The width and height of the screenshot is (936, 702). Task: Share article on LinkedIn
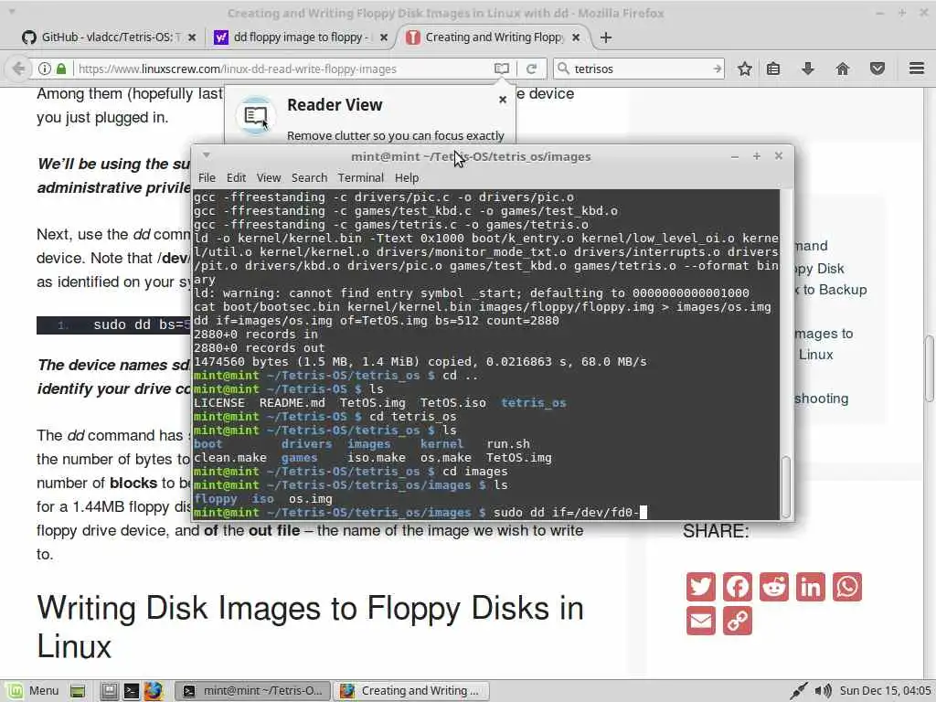coord(811,587)
